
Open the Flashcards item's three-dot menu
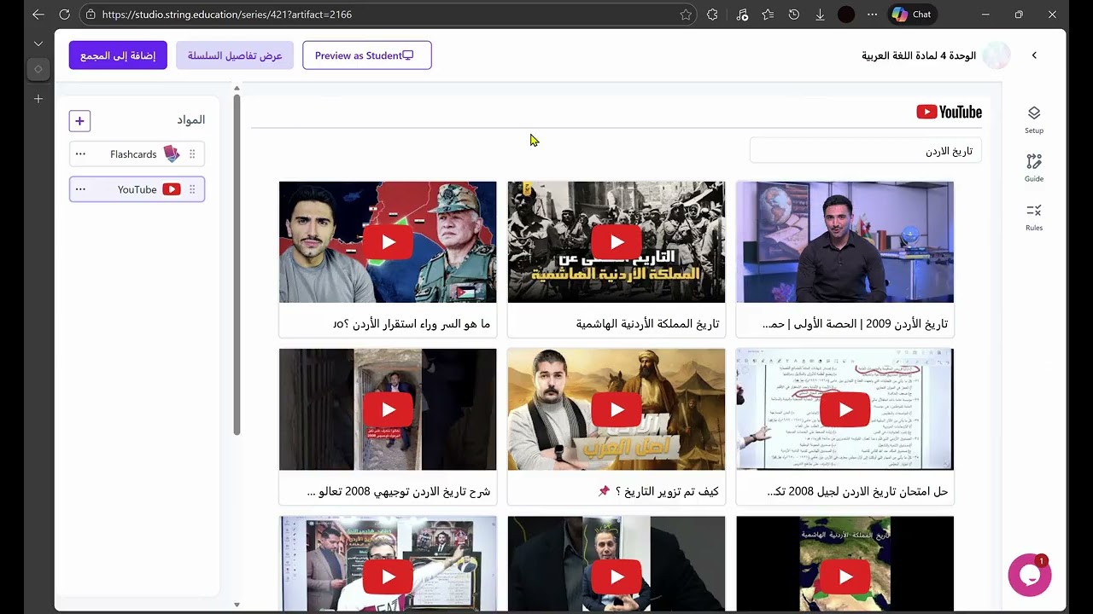tap(80, 154)
